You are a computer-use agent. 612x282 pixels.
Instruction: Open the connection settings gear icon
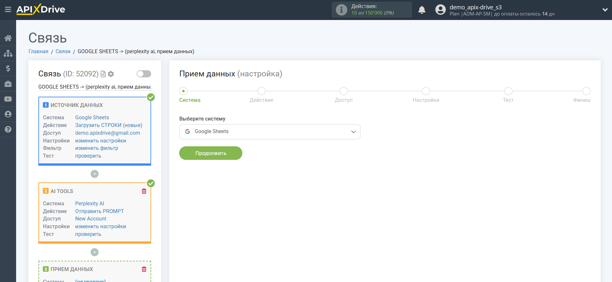(x=111, y=74)
